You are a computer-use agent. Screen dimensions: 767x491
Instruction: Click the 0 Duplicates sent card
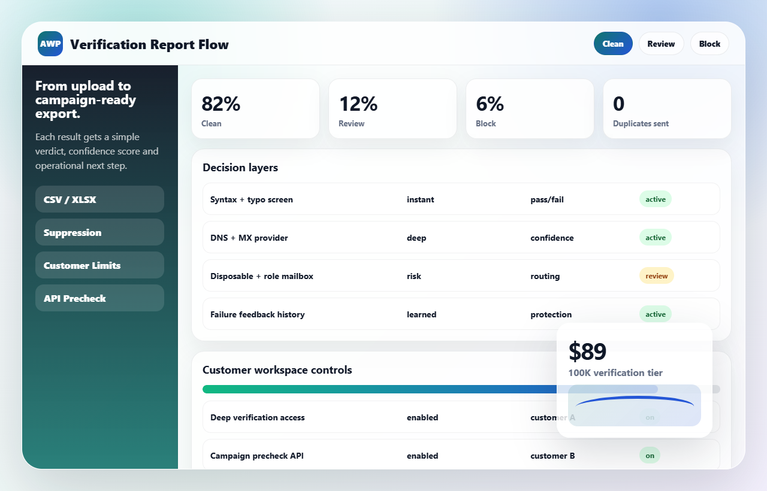click(667, 109)
